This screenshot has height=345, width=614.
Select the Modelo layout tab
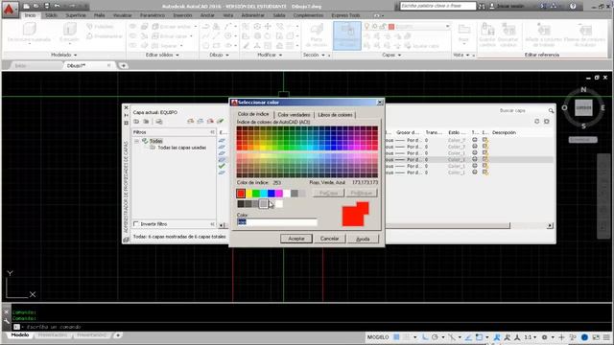point(19,335)
